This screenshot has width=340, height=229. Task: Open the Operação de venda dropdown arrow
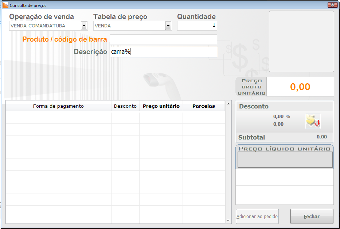tap(84, 26)
